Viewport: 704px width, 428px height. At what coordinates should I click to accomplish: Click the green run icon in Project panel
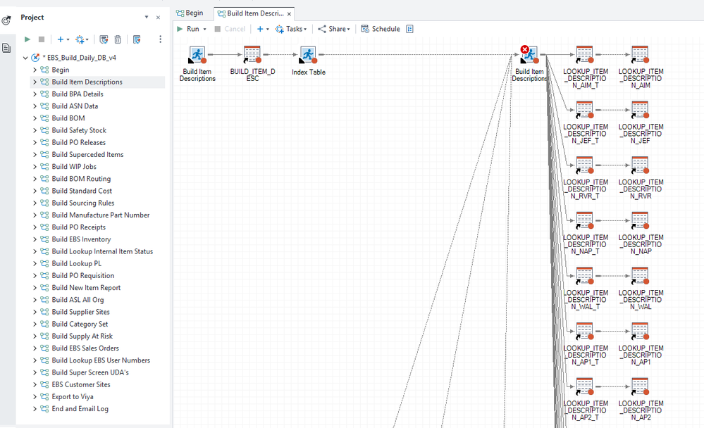point(27,39)
